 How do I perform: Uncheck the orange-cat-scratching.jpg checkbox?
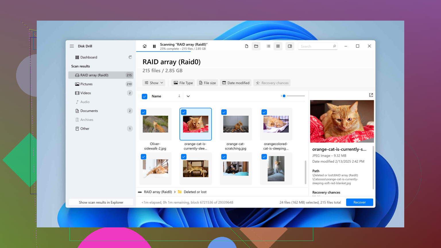coord(224,112)
